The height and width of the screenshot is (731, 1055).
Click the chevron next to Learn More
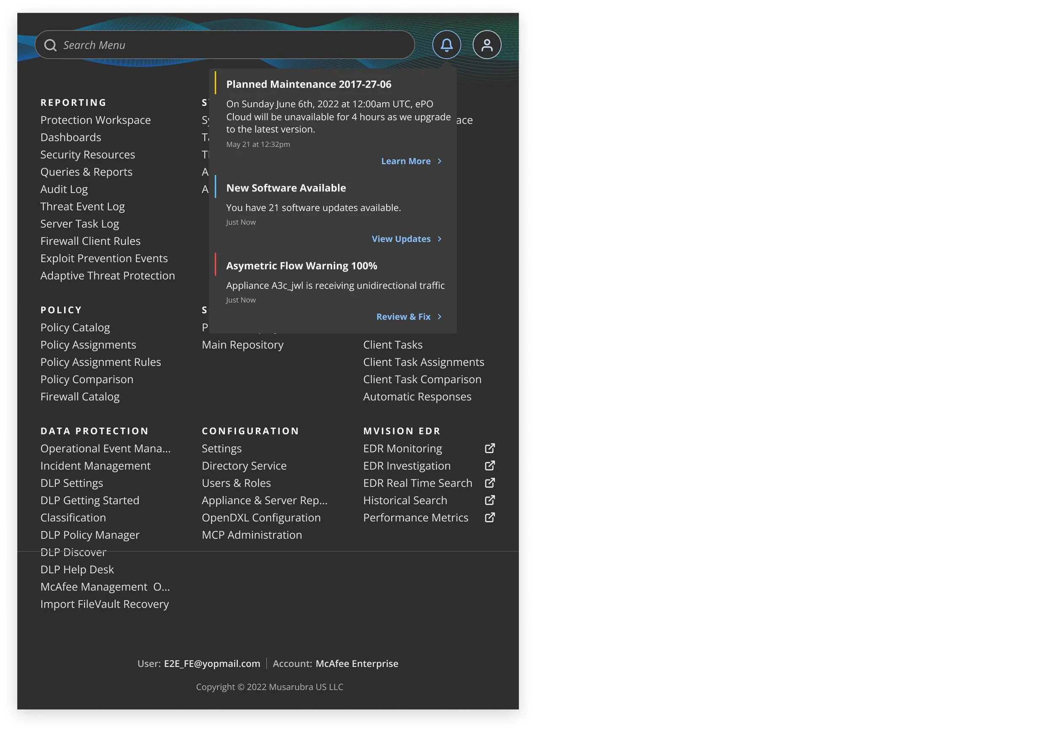click(x=439, y=161)
